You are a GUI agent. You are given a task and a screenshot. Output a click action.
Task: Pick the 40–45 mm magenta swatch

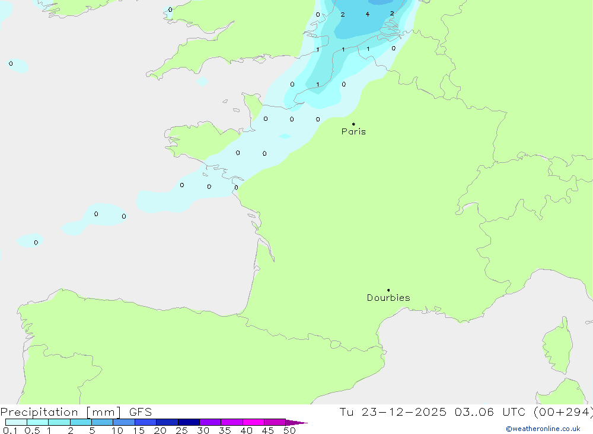(253, 422)
